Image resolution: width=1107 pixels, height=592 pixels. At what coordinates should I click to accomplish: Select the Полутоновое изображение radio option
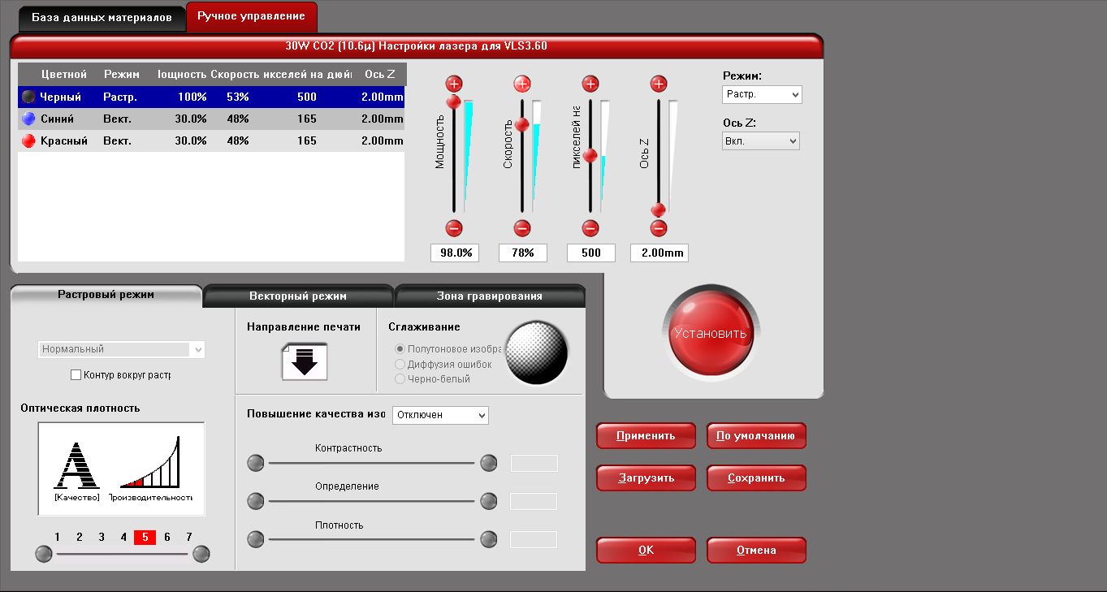[400, 348]
